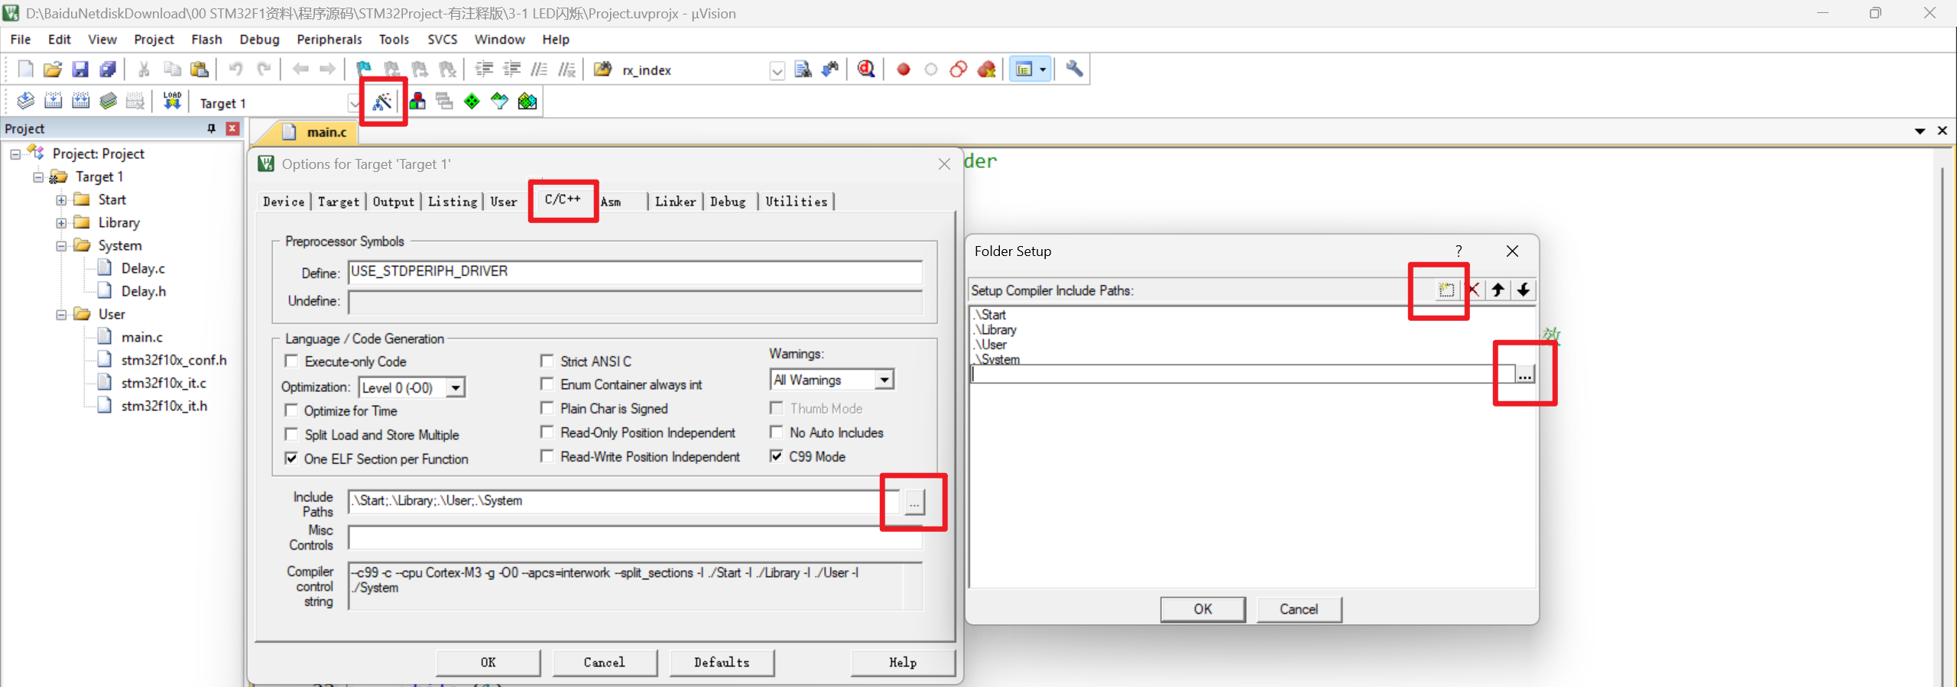Switch to the Debug tab in Options
This screenshot has width=1957, height=687.
728,201
